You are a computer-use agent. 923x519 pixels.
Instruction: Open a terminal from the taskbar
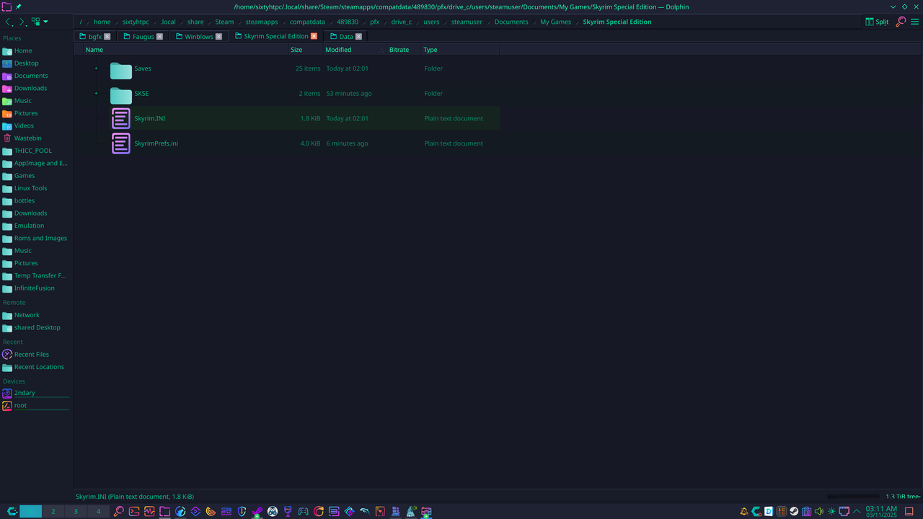coord(133,511)
